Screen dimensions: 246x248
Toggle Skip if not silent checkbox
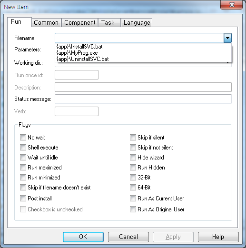click(133, 148)
